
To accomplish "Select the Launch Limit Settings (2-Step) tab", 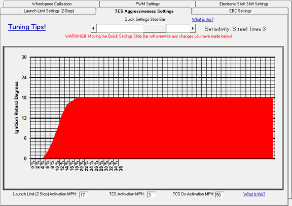I will pos(49,11).
